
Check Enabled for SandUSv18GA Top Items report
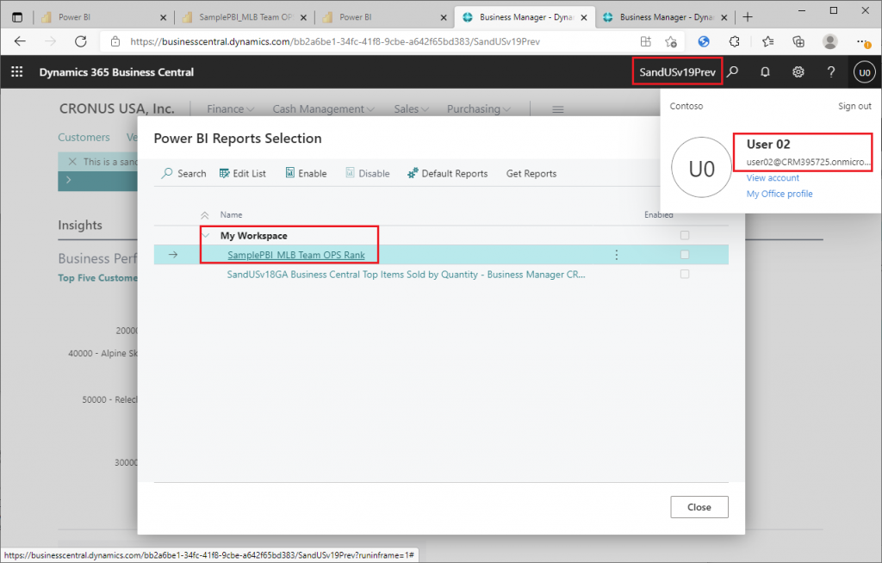tap(685, 274)
